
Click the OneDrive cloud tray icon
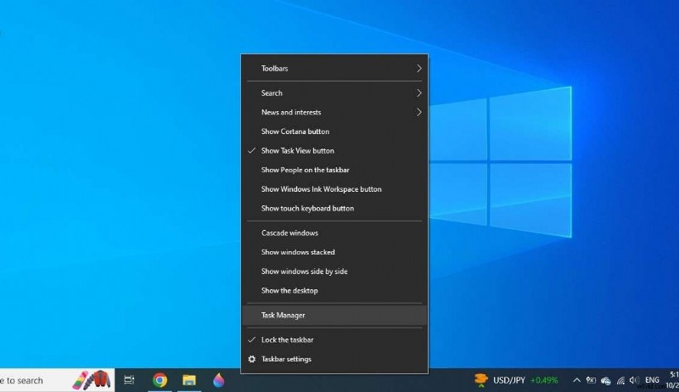(x=606, y=380)
